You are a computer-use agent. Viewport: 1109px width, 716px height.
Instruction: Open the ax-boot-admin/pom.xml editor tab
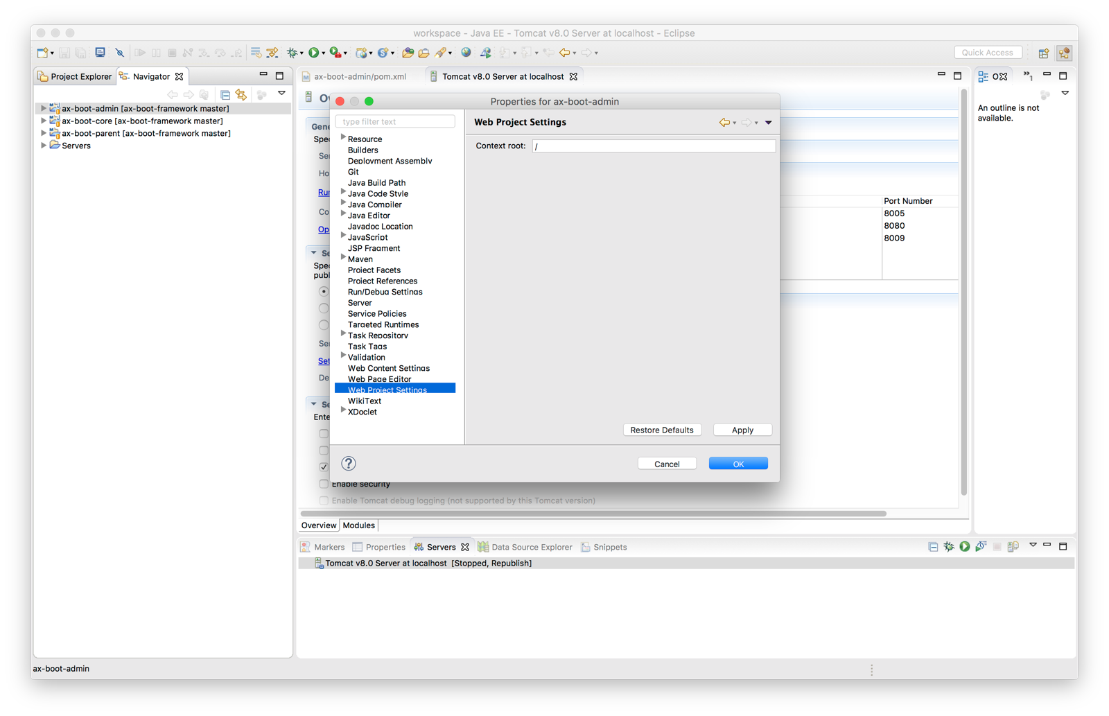[355, 77]
